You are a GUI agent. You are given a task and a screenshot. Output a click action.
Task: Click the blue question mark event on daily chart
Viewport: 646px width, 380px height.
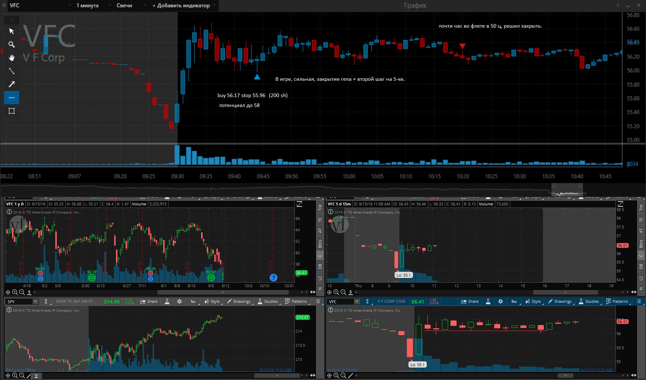(x=273, y=278)
